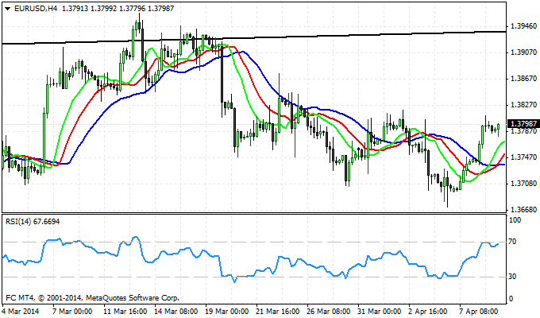Viewport: 540px width, 318px height.
Task: Click the RSI 30 level label
Action: coord(512,277)
